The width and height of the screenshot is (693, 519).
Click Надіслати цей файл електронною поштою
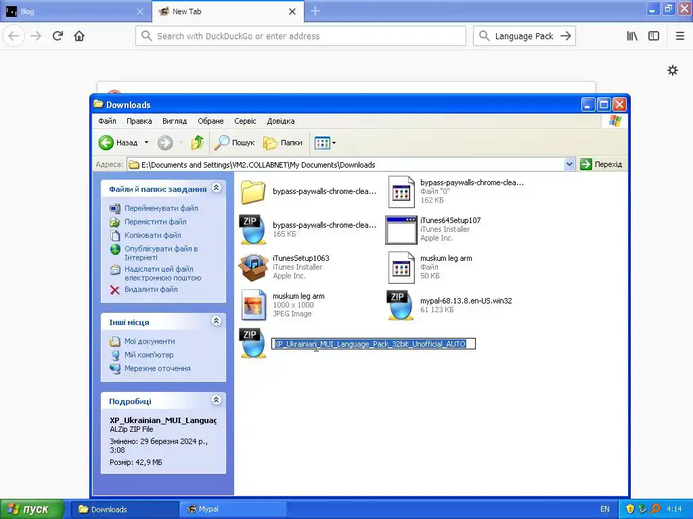point(162,273)
